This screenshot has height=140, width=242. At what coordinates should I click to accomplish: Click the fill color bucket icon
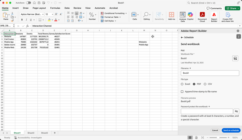tap(49, 20)
